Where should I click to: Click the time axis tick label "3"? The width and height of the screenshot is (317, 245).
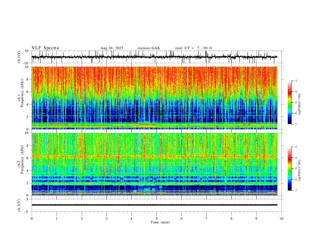pyautogui.click(x=106, y=219)
